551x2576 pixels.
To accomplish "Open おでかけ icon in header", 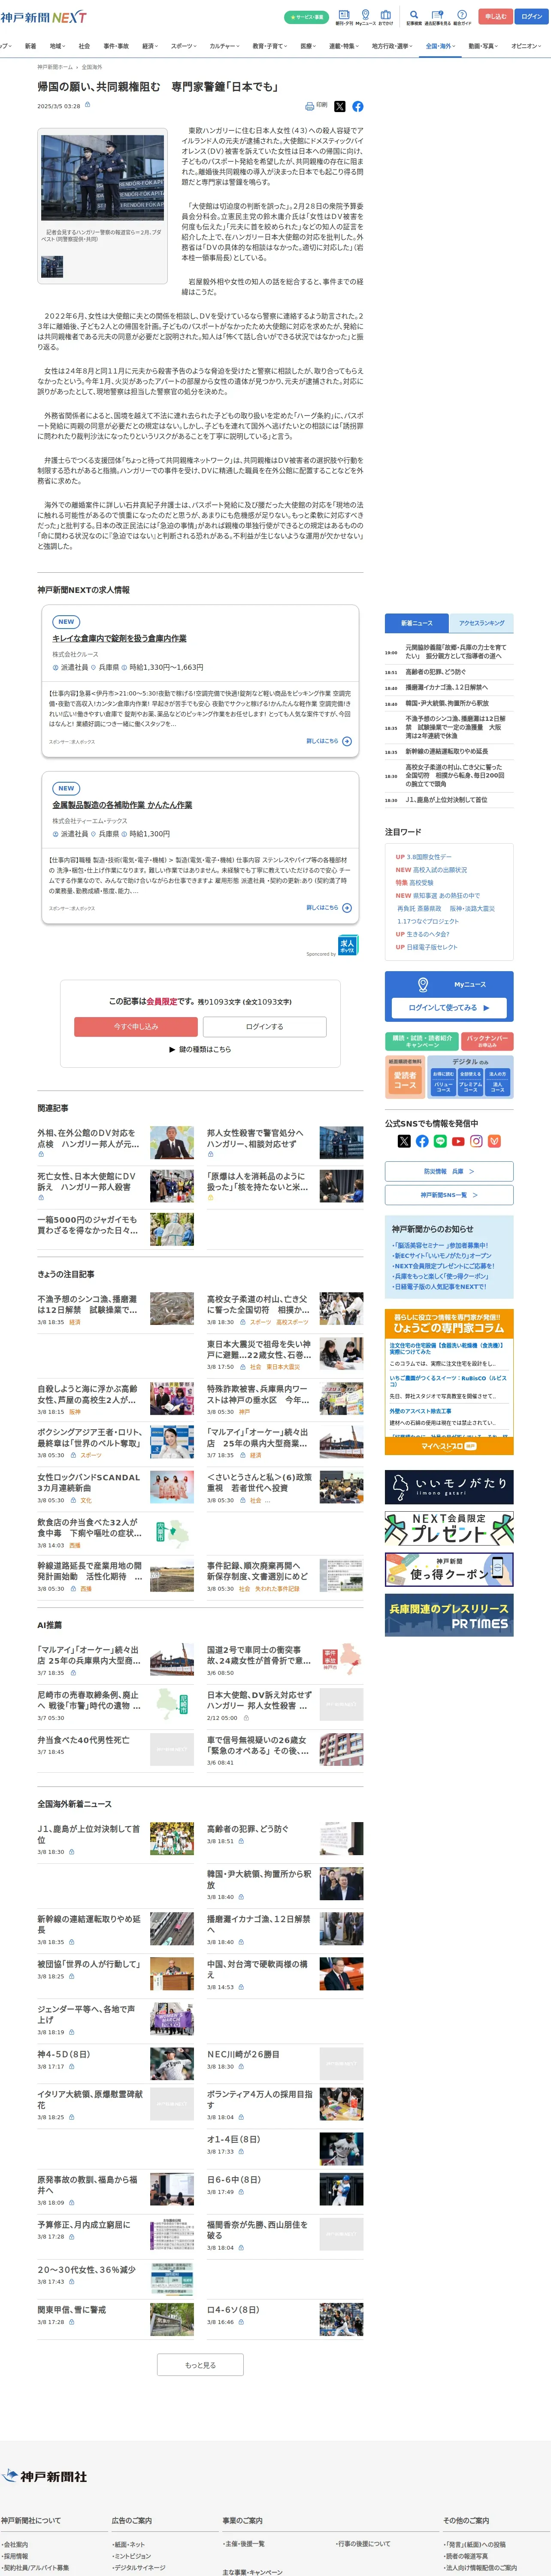I will pyautogui.click(x=385, y=17).
